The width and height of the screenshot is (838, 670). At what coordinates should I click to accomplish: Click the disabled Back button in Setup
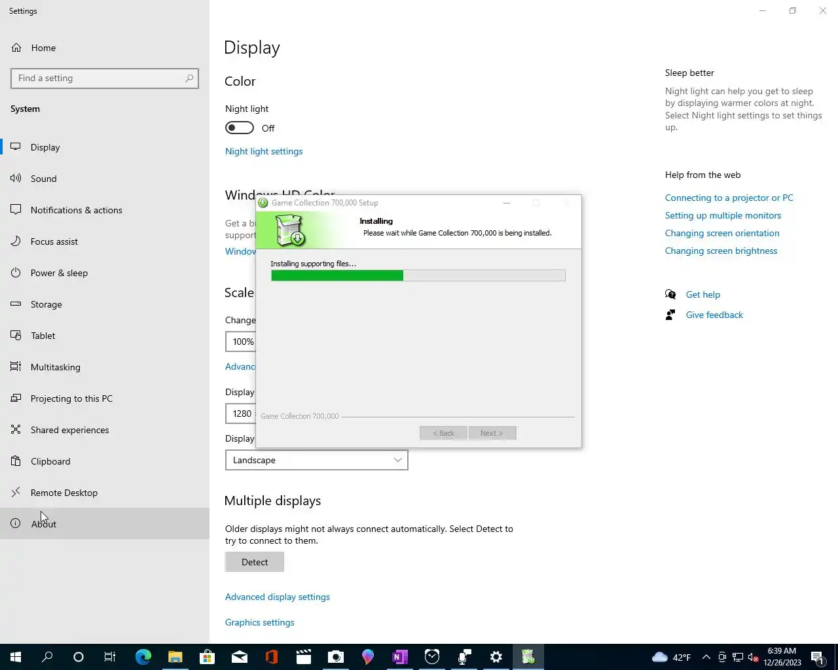pyautogui.click(x=443, y=433)
